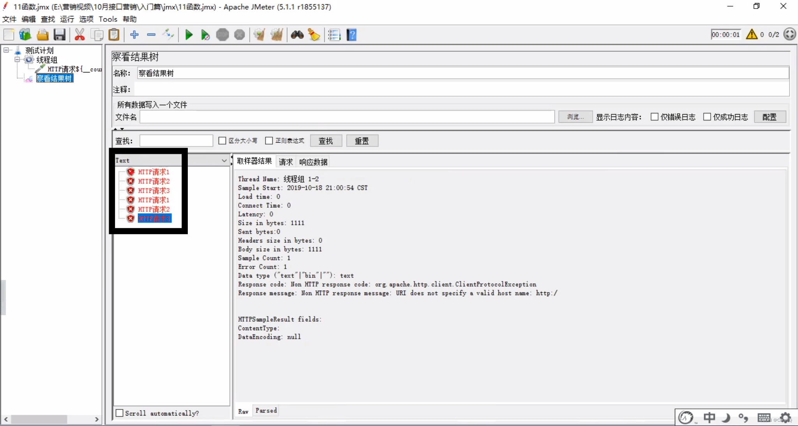798x426 pixels.
Task: Open the 文件 menu
Action: [9, 19]
